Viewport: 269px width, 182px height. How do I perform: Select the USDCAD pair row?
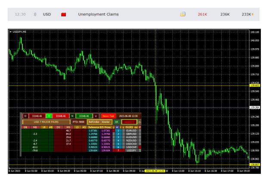(131, 144)
